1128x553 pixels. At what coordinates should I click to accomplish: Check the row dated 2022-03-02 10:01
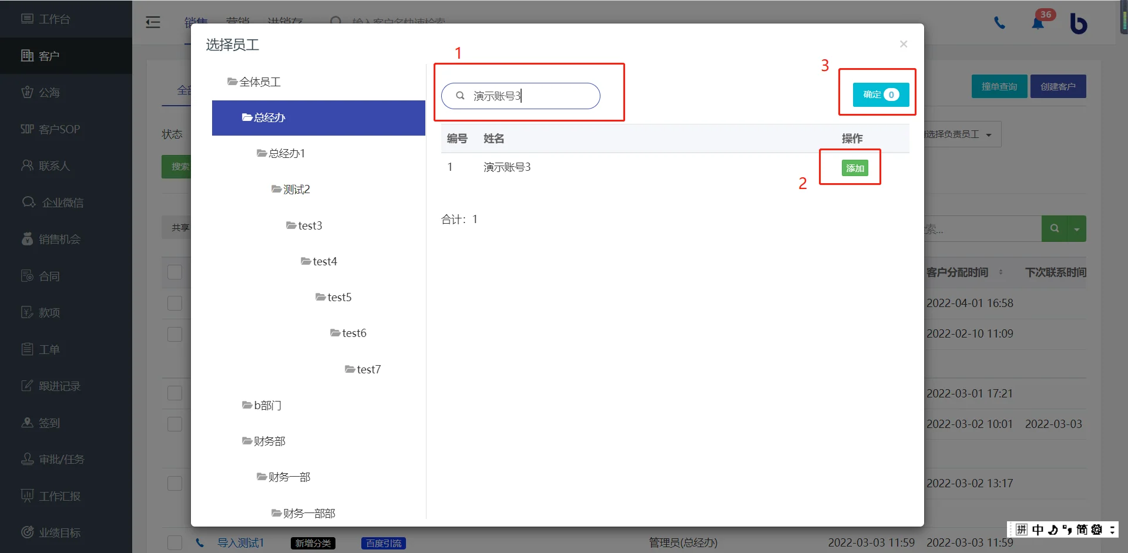point(174,424)
